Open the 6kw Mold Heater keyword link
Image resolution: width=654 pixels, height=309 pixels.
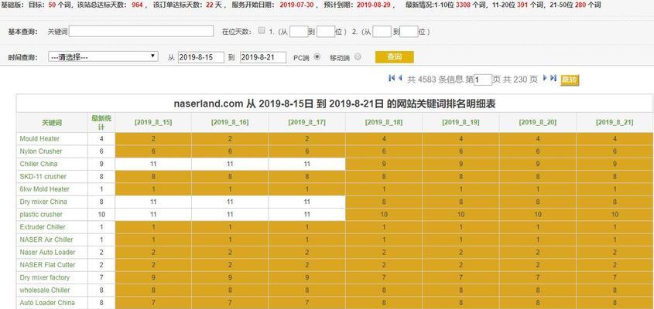click(45, 189)
